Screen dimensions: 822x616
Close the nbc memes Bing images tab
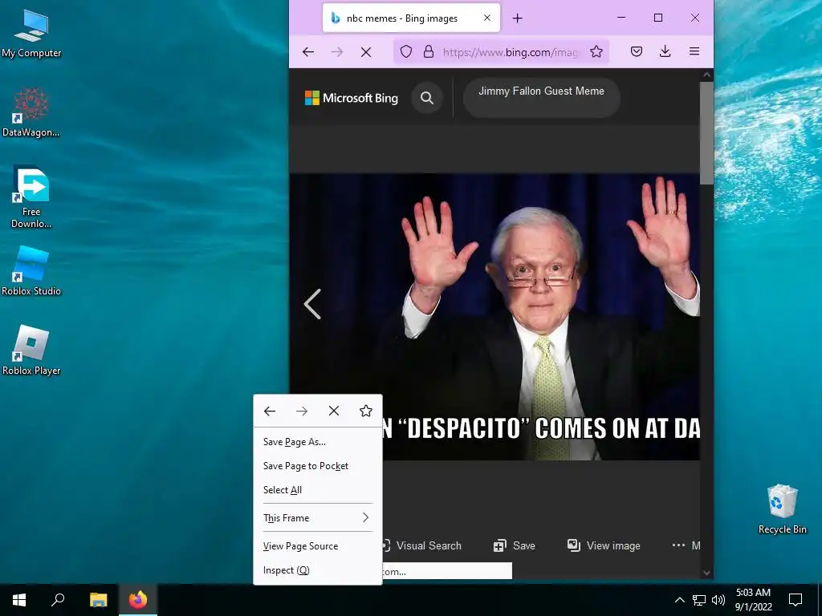[487, 18]
